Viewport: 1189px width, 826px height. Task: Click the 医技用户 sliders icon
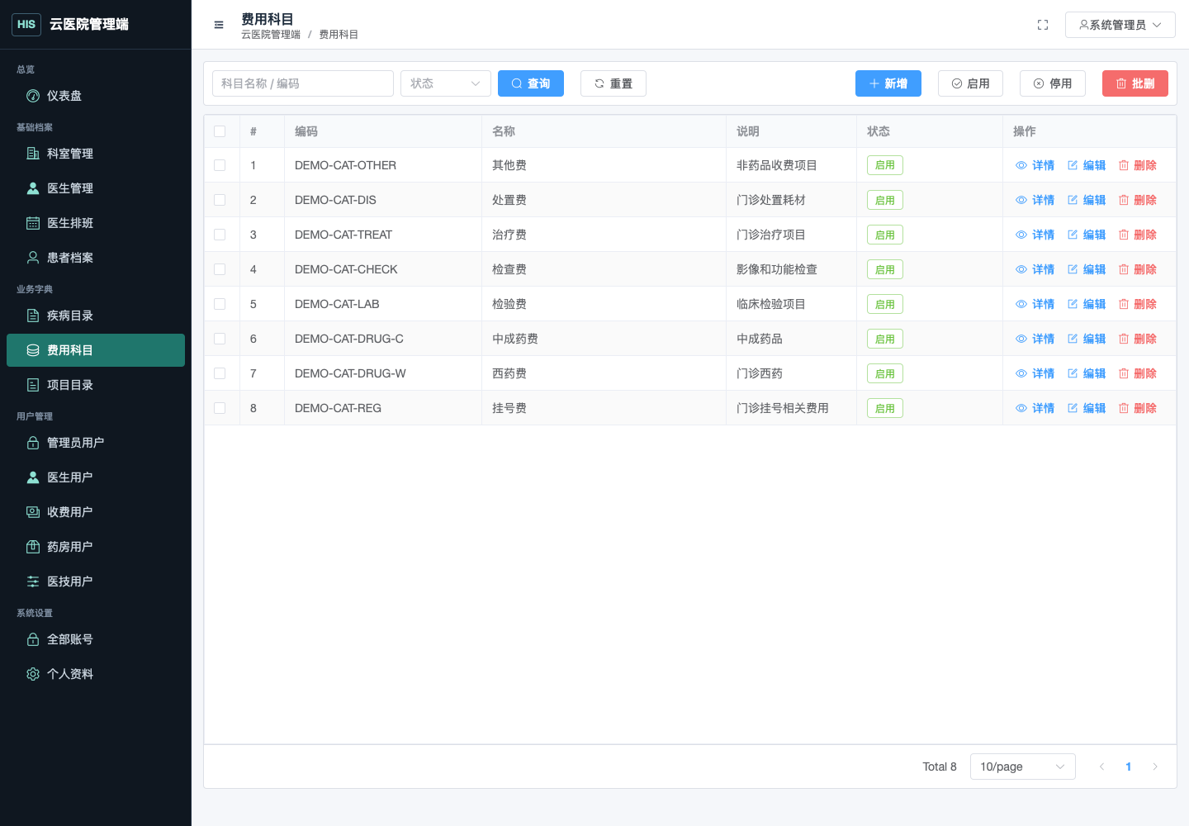click(x=33, y=582)
